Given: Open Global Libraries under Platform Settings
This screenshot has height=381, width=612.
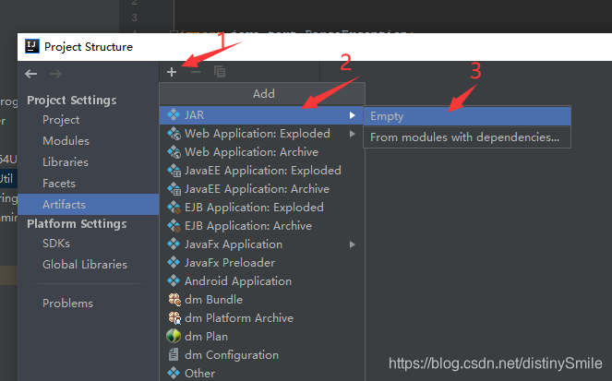Looking at the screenshot, I should (x=85, y=265).
